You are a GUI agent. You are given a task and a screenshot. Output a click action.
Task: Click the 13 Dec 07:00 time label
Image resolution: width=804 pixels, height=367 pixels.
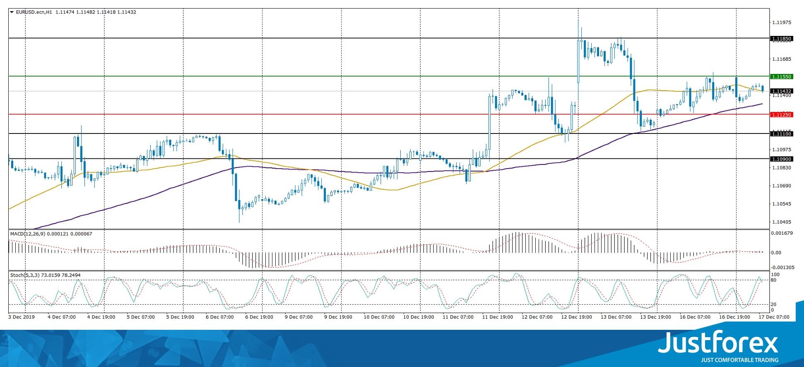click(616, 317)
